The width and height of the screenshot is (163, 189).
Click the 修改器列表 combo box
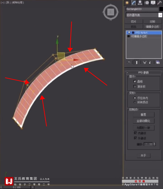[144, 15]
